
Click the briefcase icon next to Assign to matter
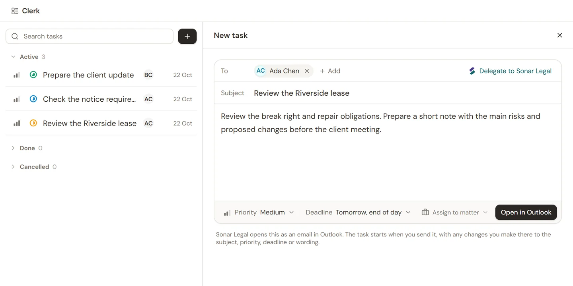point(425,212)
